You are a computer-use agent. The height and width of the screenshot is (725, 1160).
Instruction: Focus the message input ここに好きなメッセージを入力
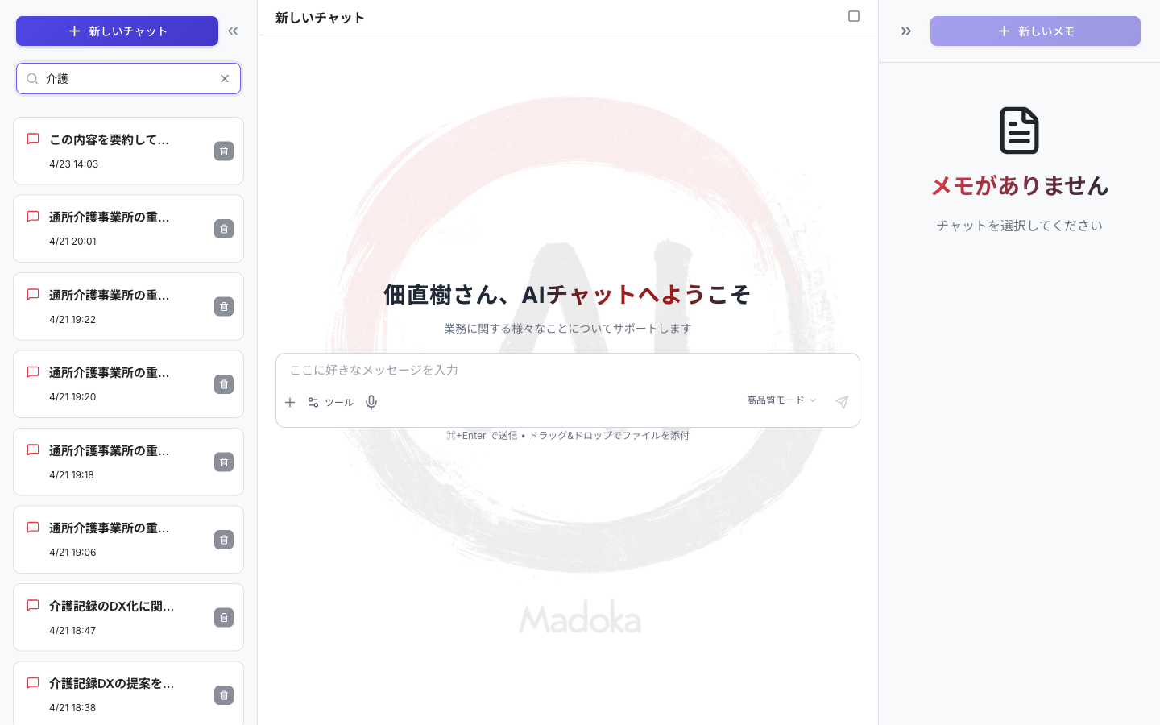click(567, 370)
